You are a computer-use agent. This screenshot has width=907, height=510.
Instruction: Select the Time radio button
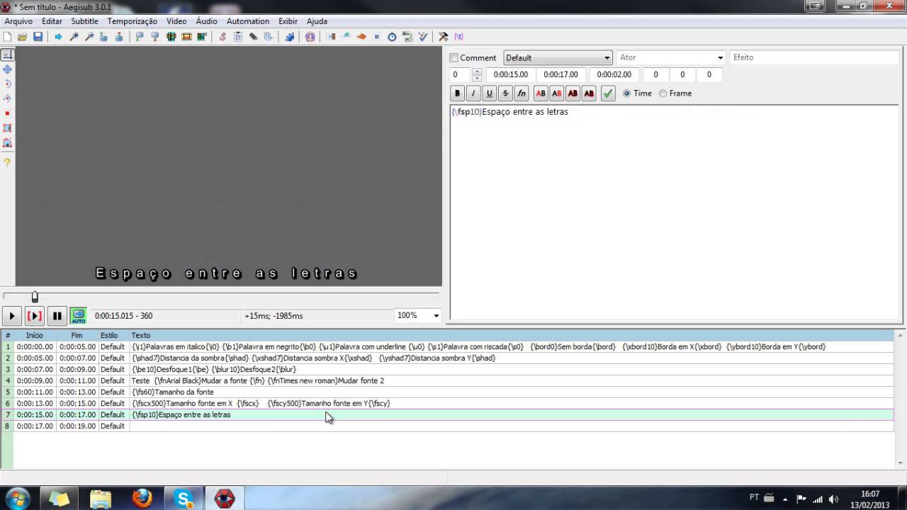pos(626,93)
